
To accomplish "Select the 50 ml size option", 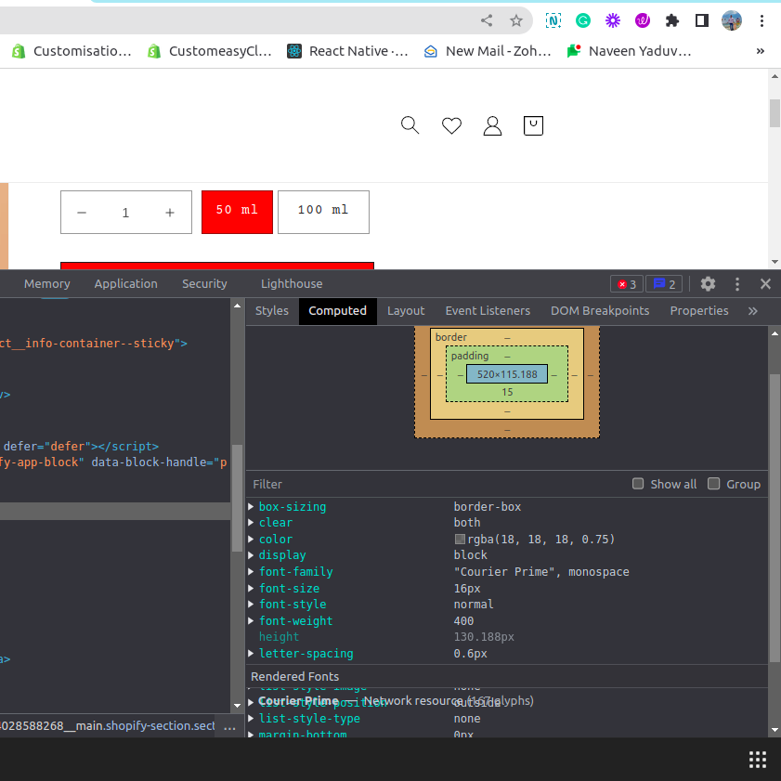I will (x=237, y=212).
